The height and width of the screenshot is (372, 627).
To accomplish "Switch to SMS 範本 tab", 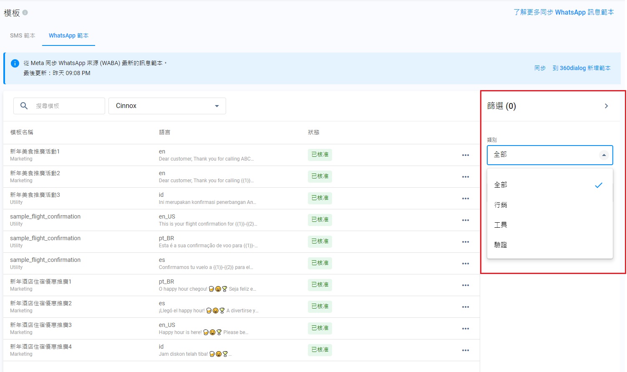I will 23,36.
